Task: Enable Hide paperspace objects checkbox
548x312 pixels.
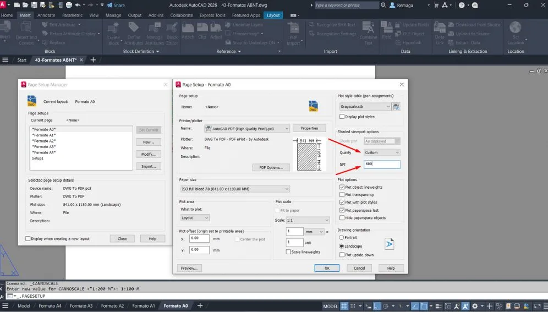Action: [x=342, y=218]
